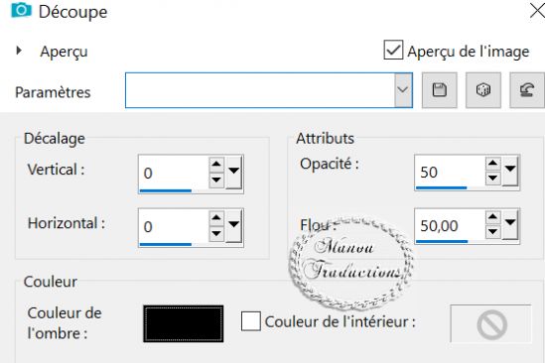Expand the Aperçu preview triangle
This screenshot has height=363, width=545.
click(x=19, y=51)
